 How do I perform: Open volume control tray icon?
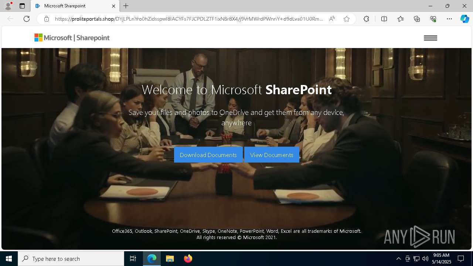(x=425, y=259)
